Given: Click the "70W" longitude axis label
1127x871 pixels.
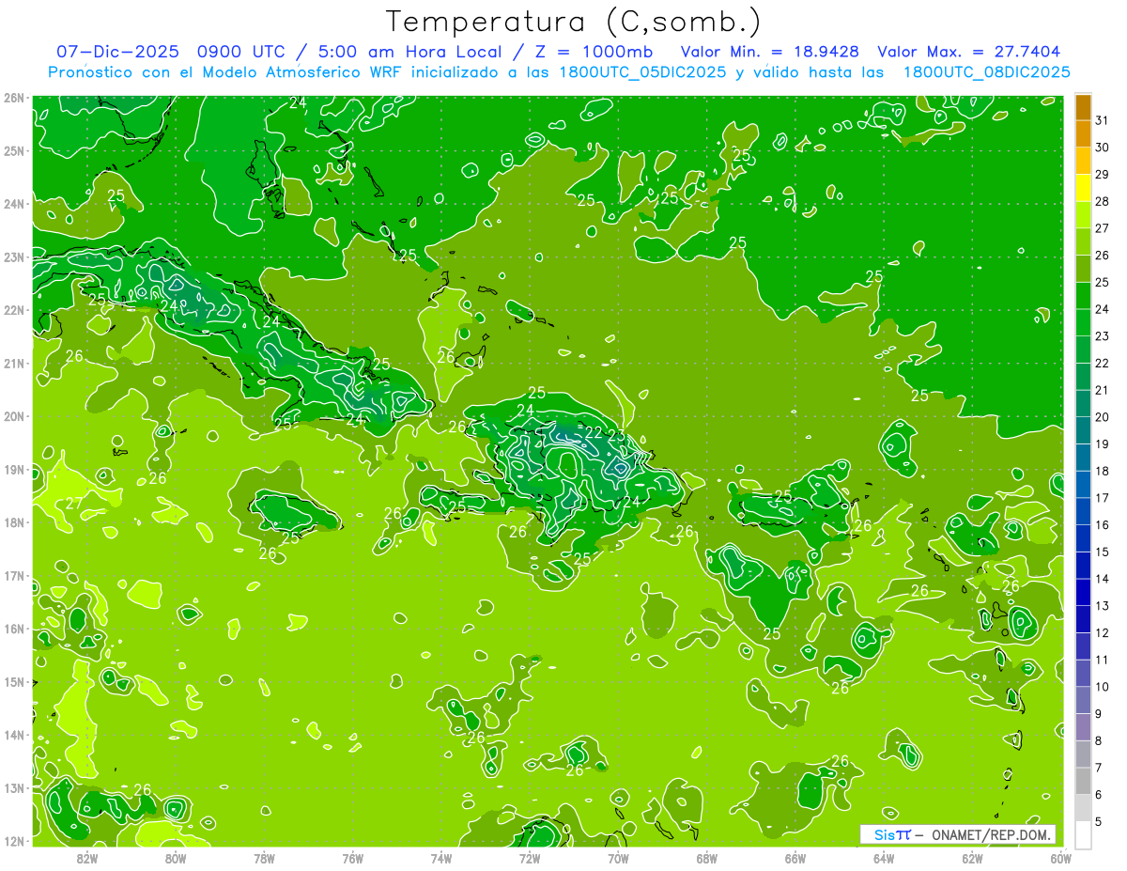Looking at the screenshot, I should (x=618, y=858).
